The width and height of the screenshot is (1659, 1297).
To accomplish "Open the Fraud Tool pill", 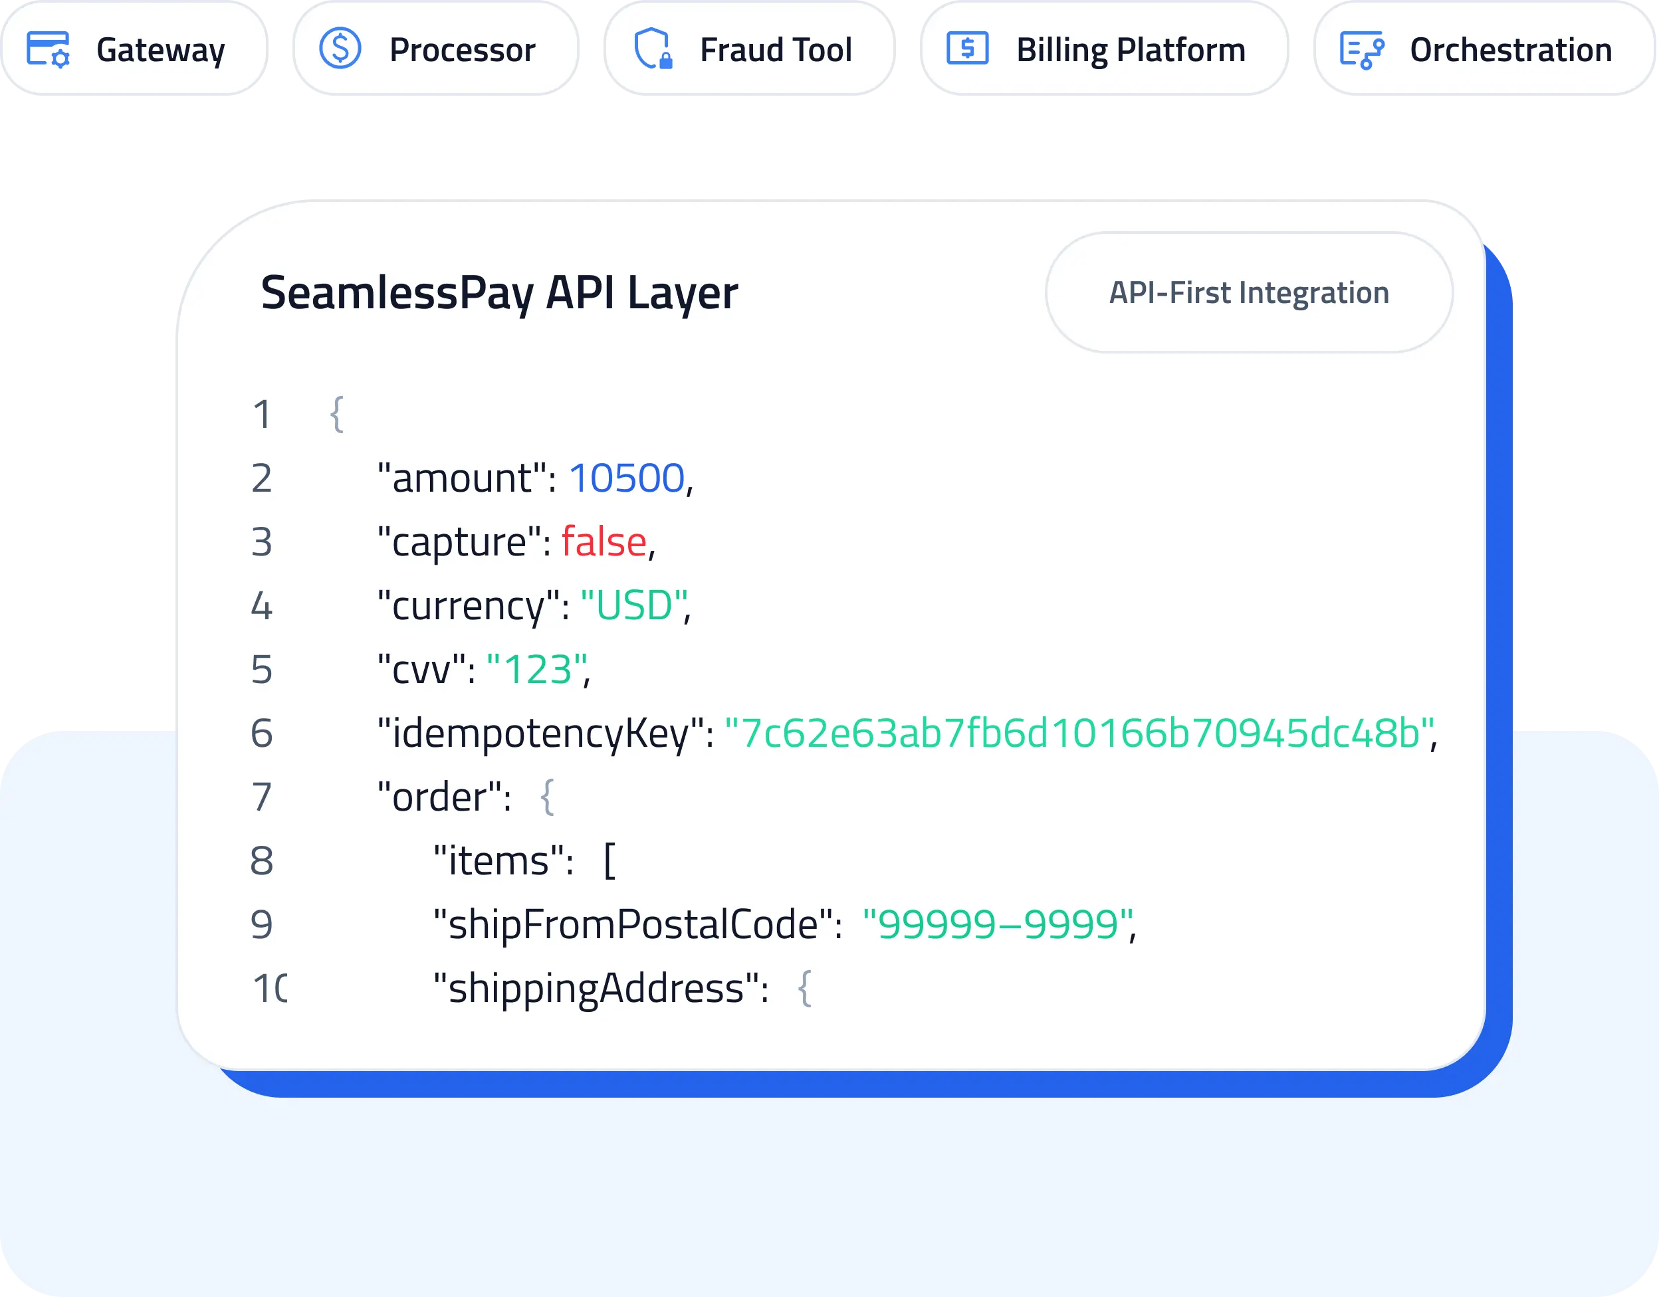I will [x=776, y=50].
